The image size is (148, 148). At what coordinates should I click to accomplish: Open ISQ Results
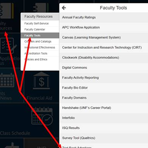pyautogui.click(x=104, y=128)
